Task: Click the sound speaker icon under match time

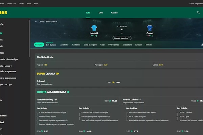Action: pyautogui.click(x=122, y=29)
